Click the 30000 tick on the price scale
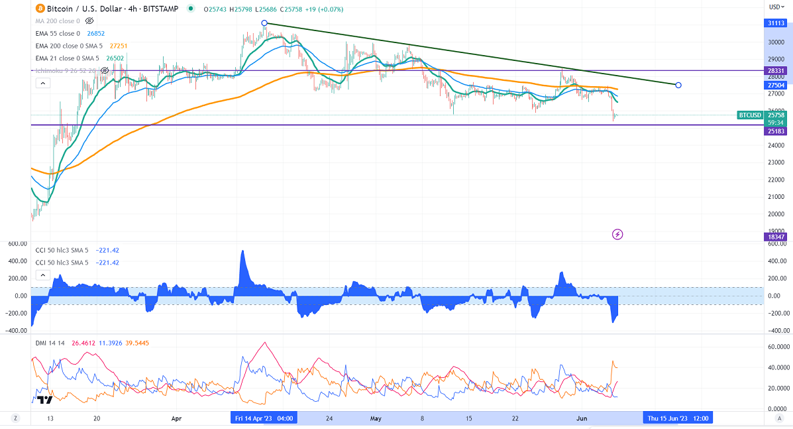This screenshot has height=429, width=793. click(776, 42)
